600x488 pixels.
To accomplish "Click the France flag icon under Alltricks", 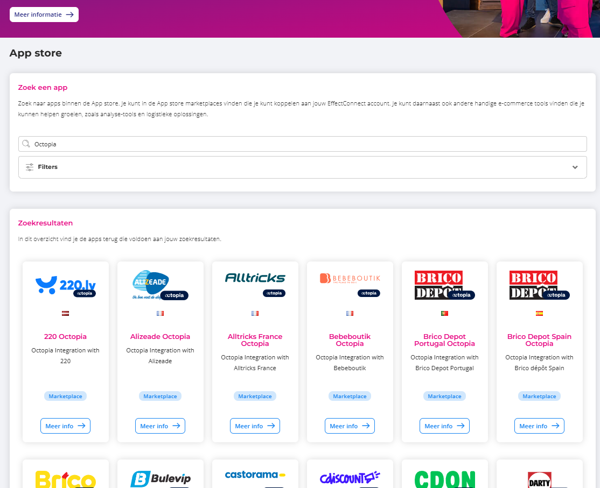I will (x=255, y=313).
